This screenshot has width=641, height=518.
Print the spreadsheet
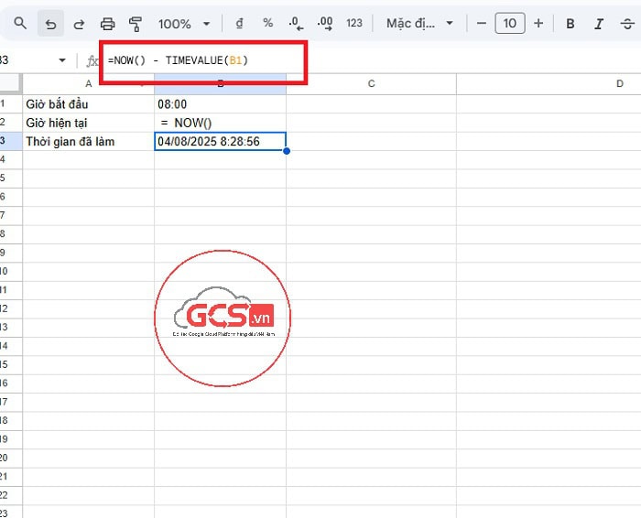pos(108,23)
